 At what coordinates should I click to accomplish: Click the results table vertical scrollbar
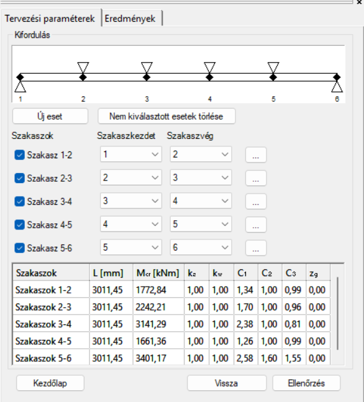coord(337,313)
